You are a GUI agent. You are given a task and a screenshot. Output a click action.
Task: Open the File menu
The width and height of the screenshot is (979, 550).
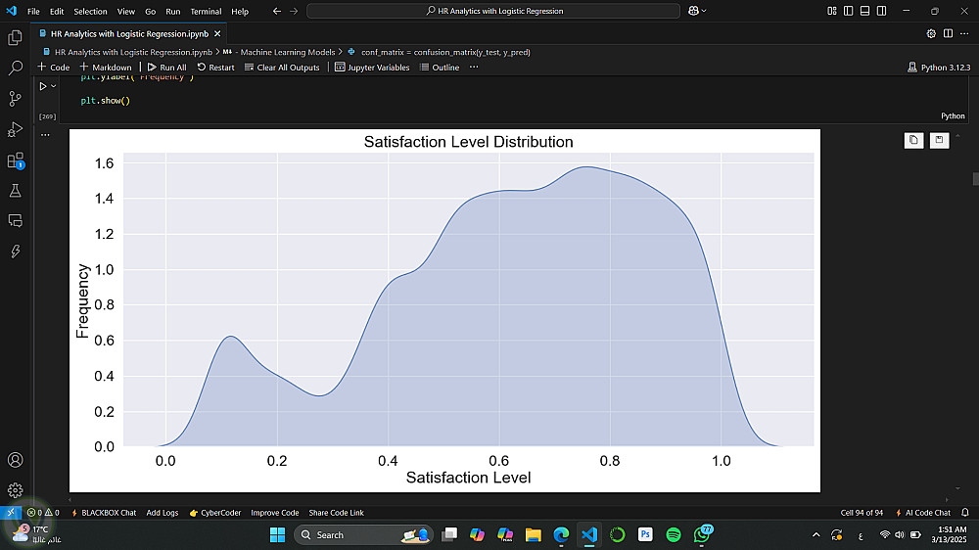(33, 11)
